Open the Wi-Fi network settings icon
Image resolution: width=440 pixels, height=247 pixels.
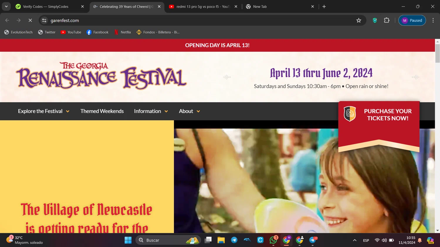click(377, 240)
